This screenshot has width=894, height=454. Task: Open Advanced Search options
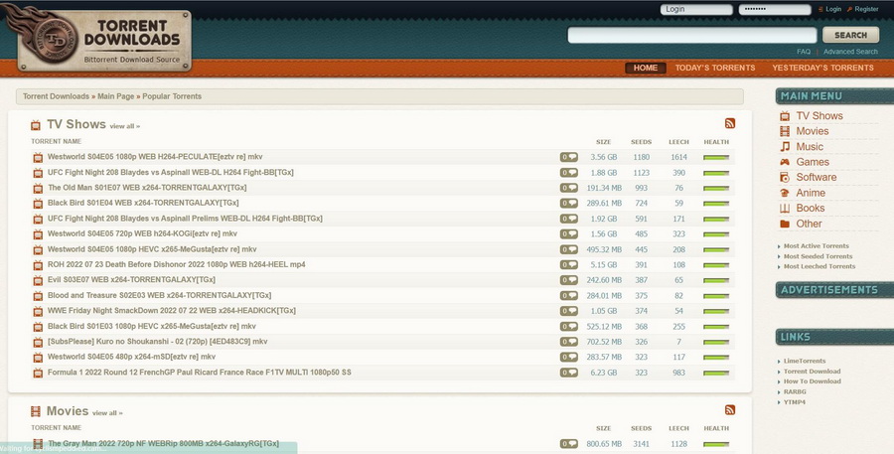click(x=850, y=52)
